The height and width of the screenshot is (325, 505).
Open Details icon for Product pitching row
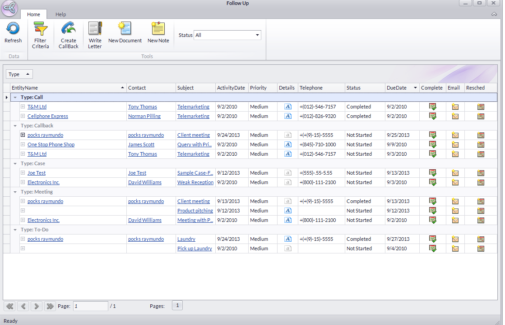point(287,211)
